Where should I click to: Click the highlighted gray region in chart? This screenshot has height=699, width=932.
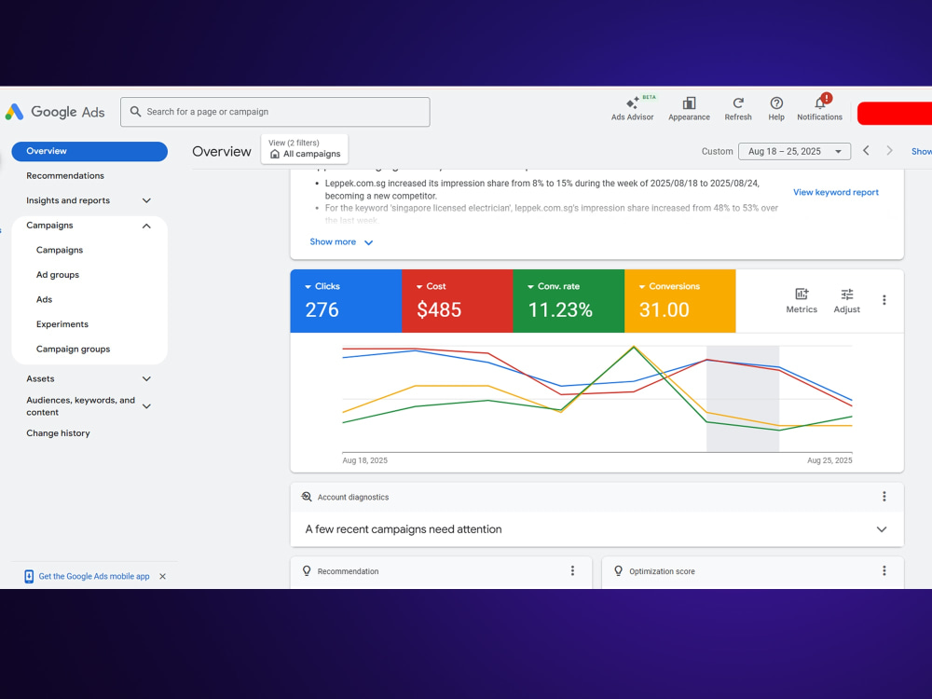tap(743, 398)
